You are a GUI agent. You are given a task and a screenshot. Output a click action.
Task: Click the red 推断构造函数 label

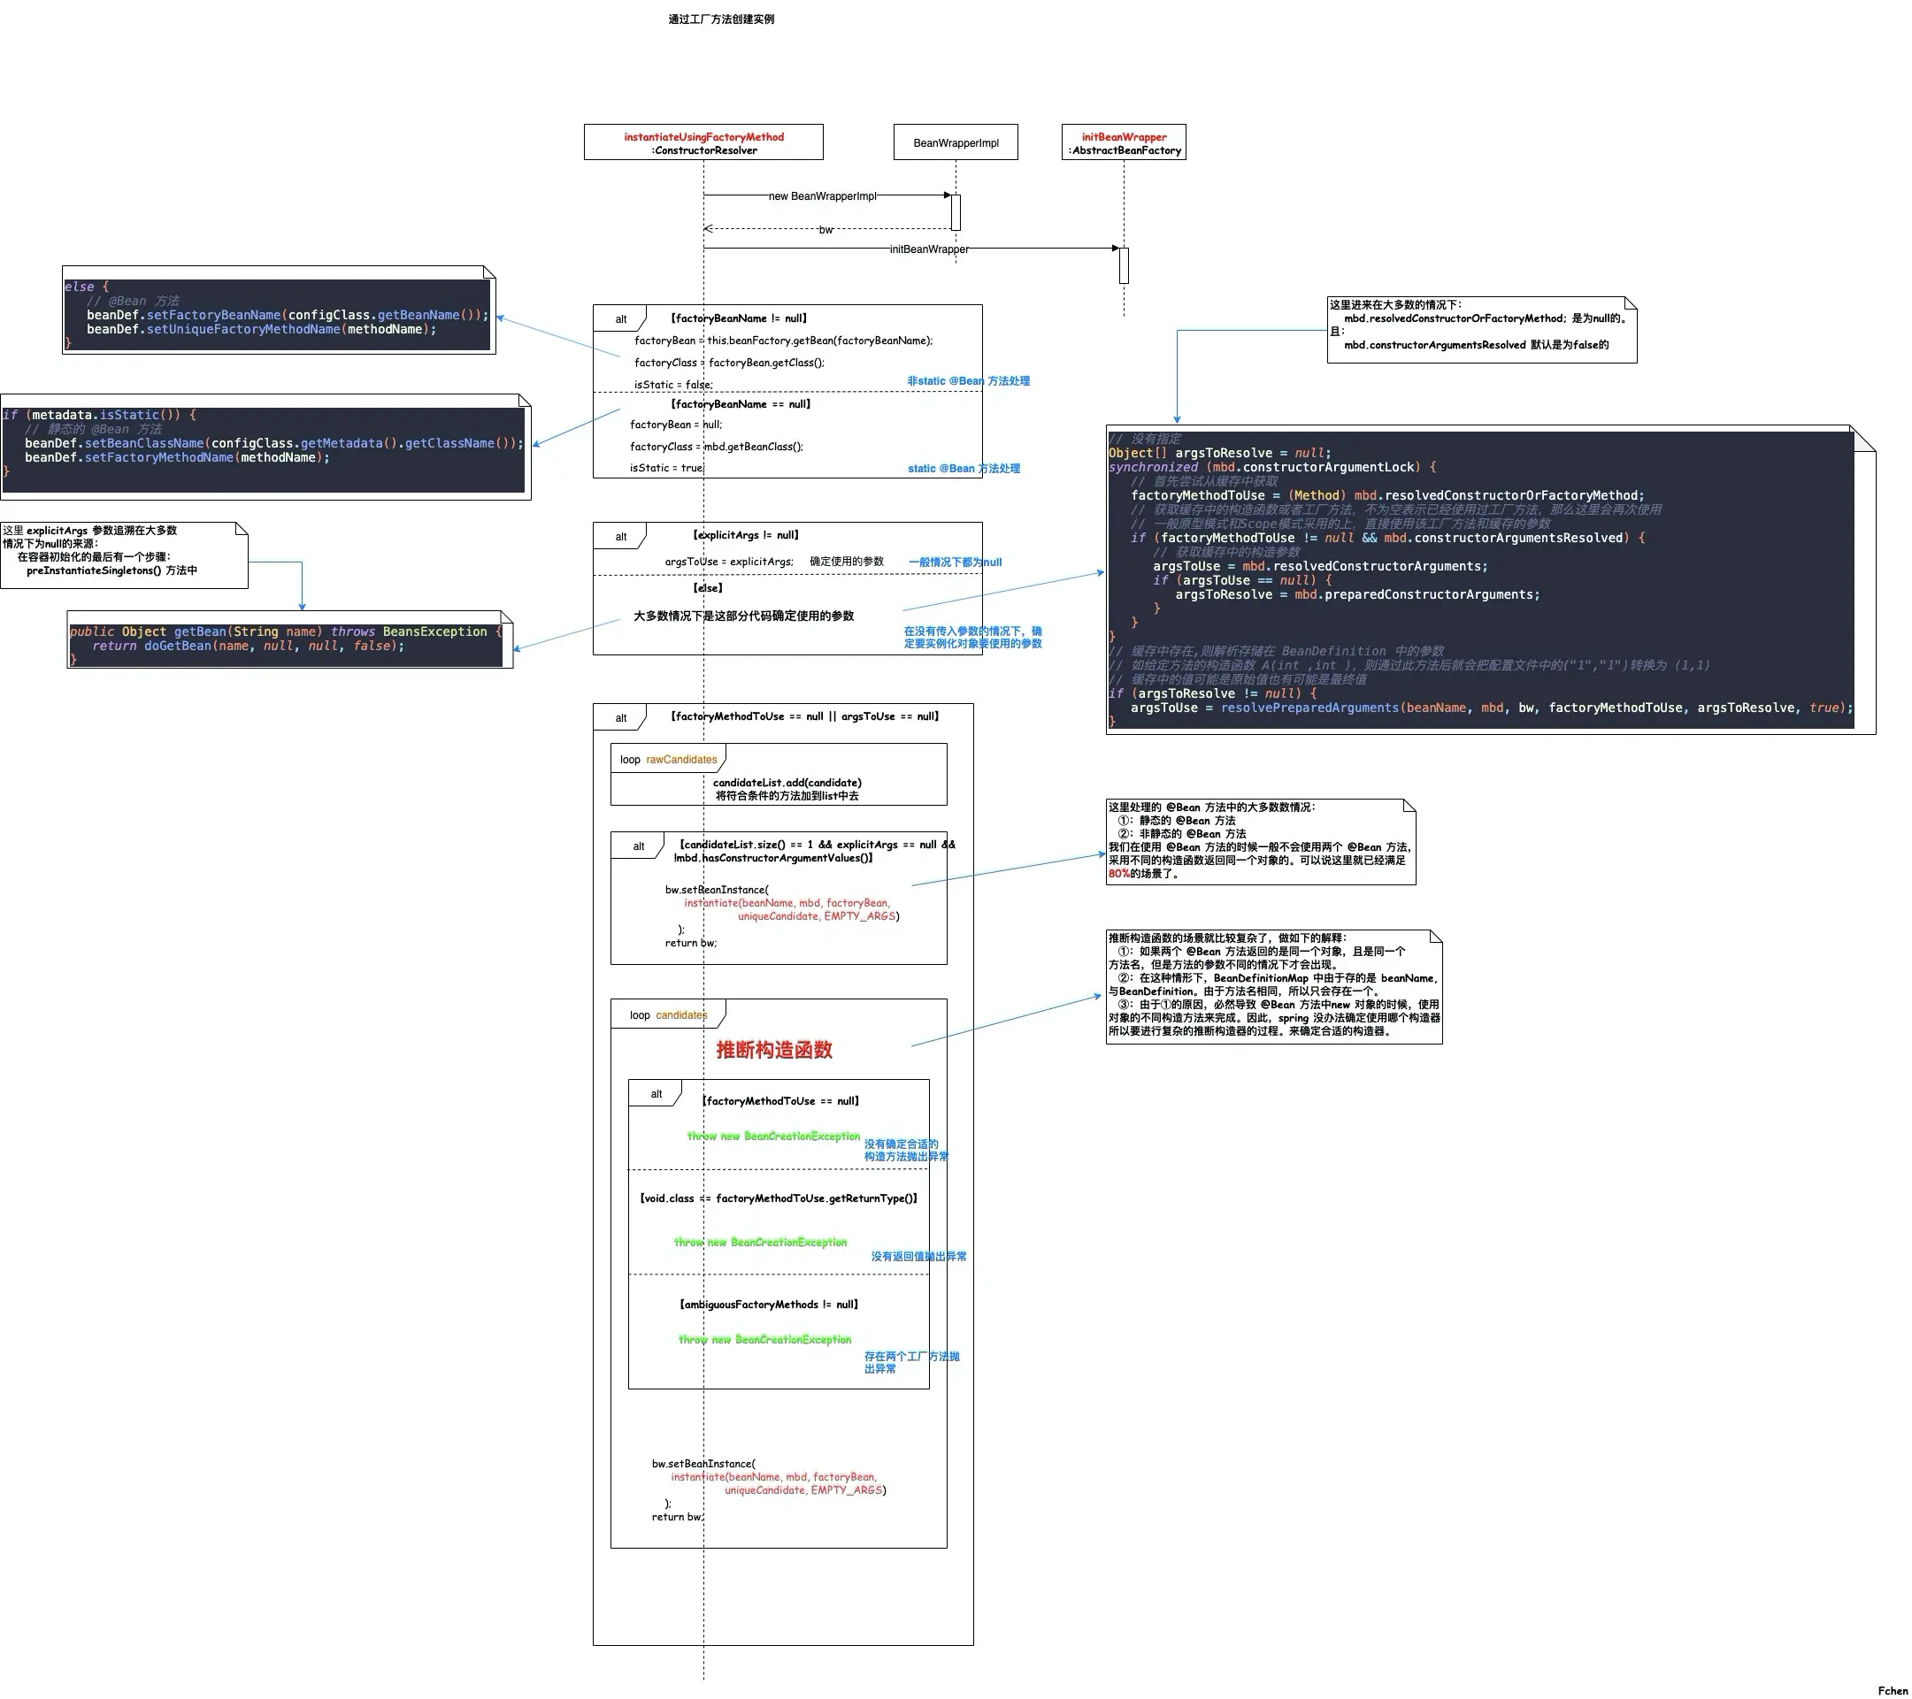775,1050
